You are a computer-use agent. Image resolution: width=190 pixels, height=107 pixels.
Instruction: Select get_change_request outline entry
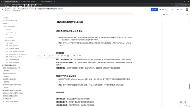pos(12,32)
